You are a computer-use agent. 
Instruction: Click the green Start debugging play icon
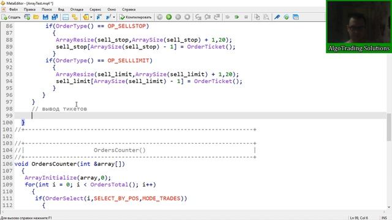(x=169, y=17)
